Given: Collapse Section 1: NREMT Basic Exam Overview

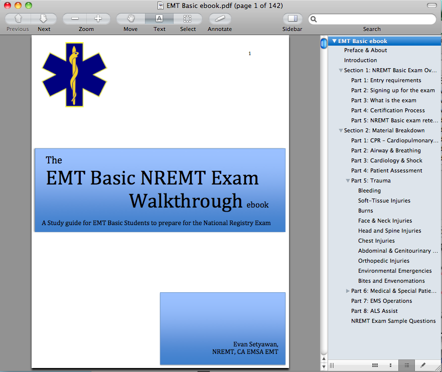Looking at the screenshot, I should click(x=341, y=71).
